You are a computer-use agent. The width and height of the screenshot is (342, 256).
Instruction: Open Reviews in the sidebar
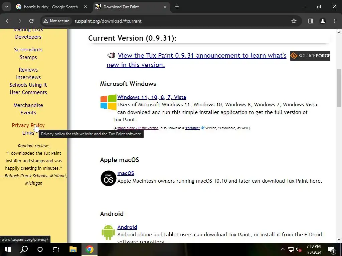pos(28,70)
